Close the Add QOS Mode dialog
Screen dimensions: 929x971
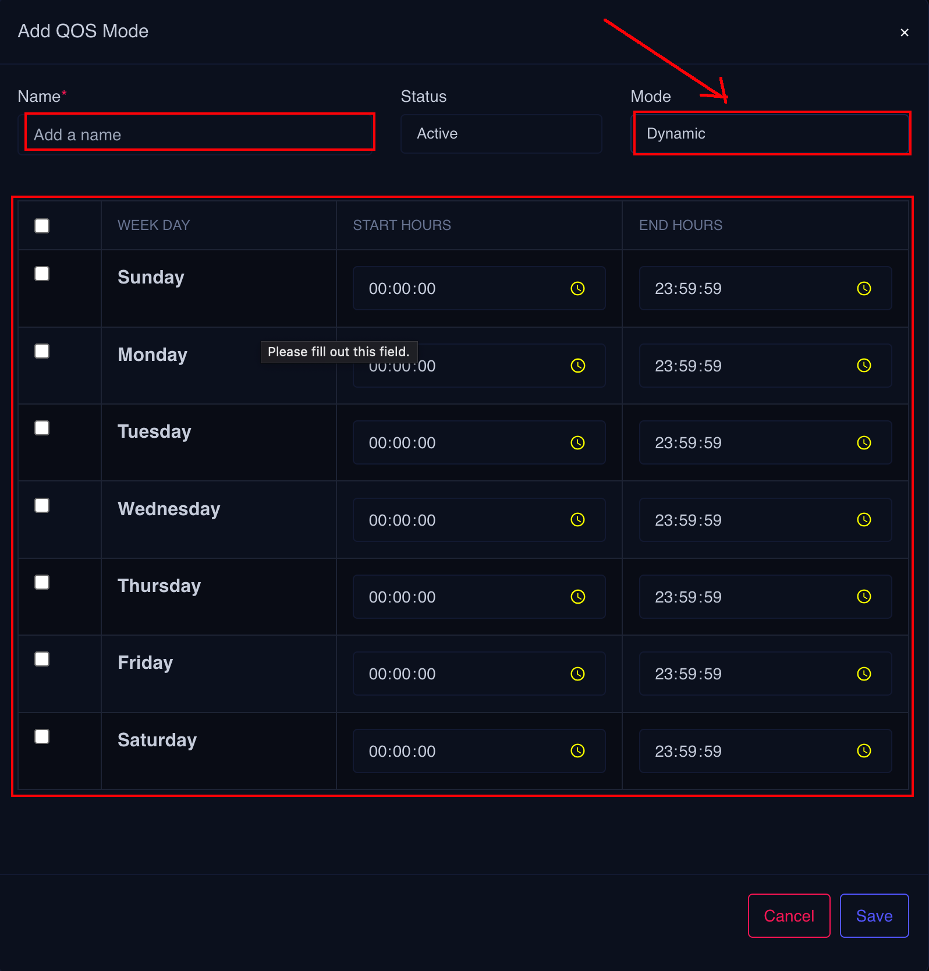pyautogui.click(x=904, y=33)
